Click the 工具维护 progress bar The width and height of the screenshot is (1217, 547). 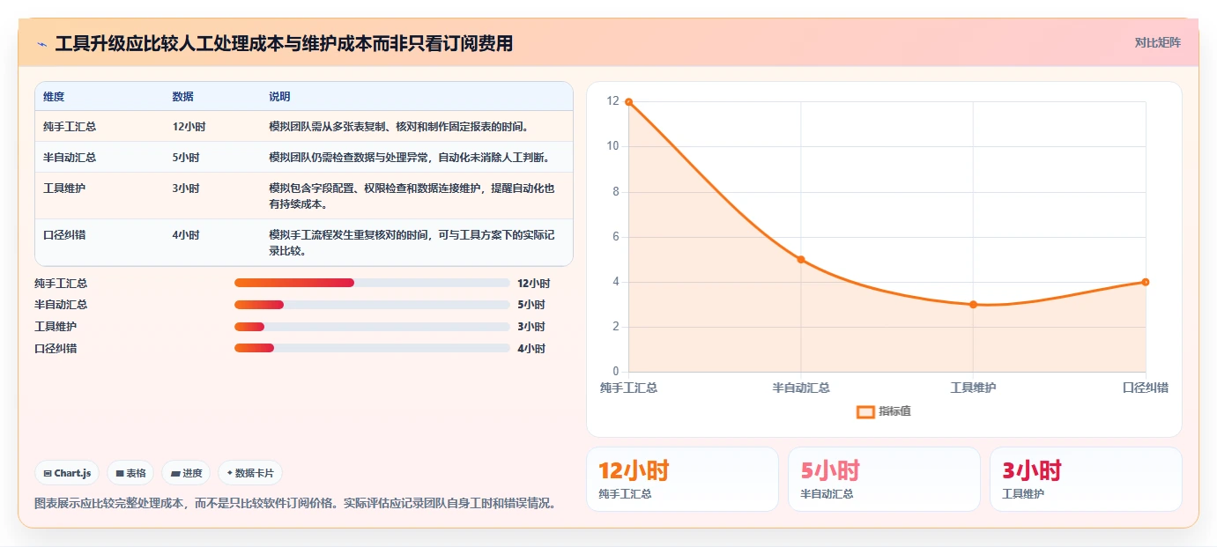click(x=372, y=327)
